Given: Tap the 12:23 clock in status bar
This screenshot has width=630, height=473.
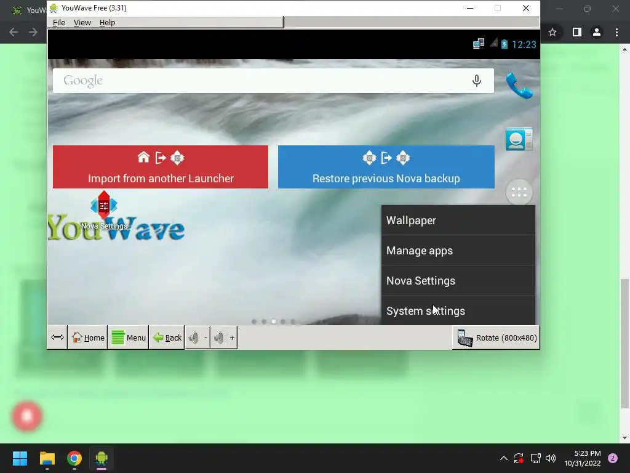Looking at the screenshot, I should pos(524,44).
